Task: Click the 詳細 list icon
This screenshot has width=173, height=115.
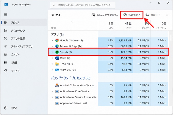Action: pos(6,63)
